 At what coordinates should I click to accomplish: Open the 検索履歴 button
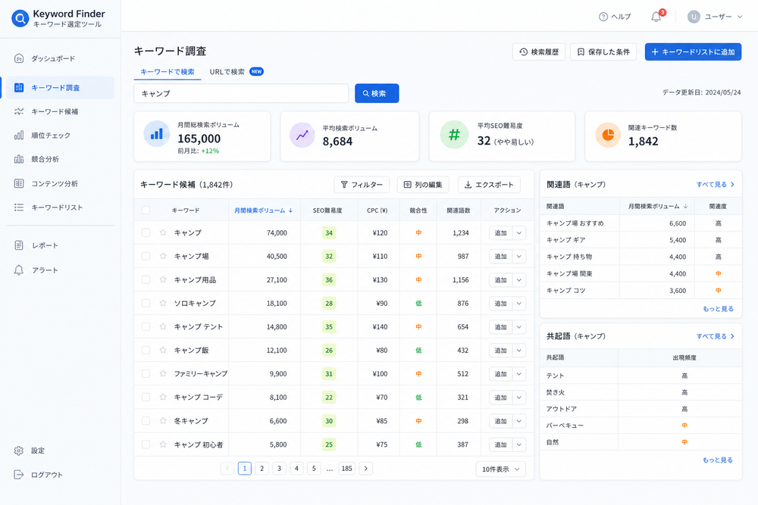coord(538,51)
